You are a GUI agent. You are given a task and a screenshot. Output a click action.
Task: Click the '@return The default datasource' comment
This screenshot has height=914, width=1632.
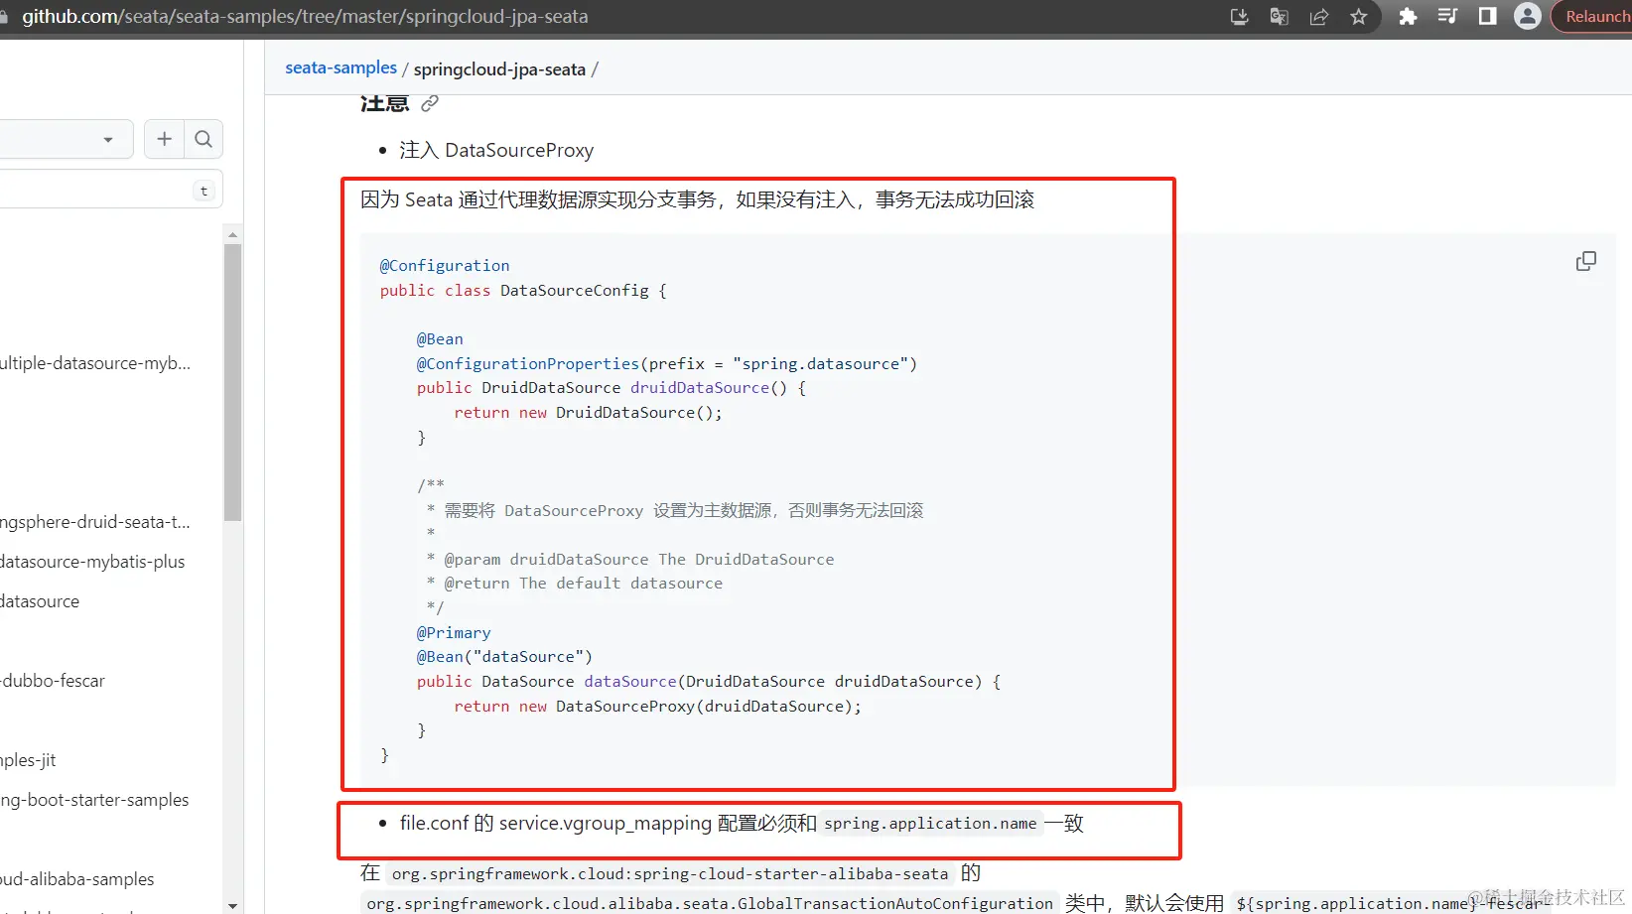pyautogui.click(x=575, y=584)
